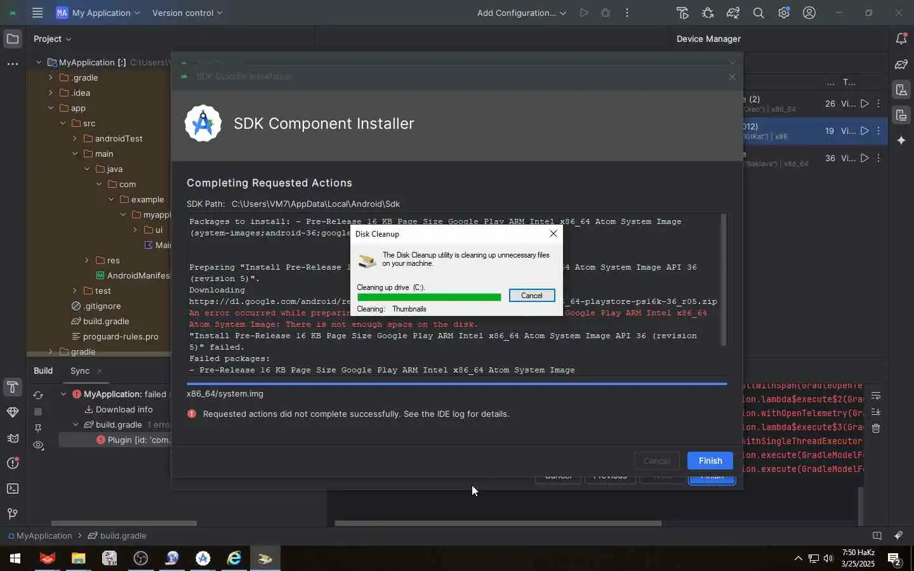Expand the res folder

pos(87,260)
